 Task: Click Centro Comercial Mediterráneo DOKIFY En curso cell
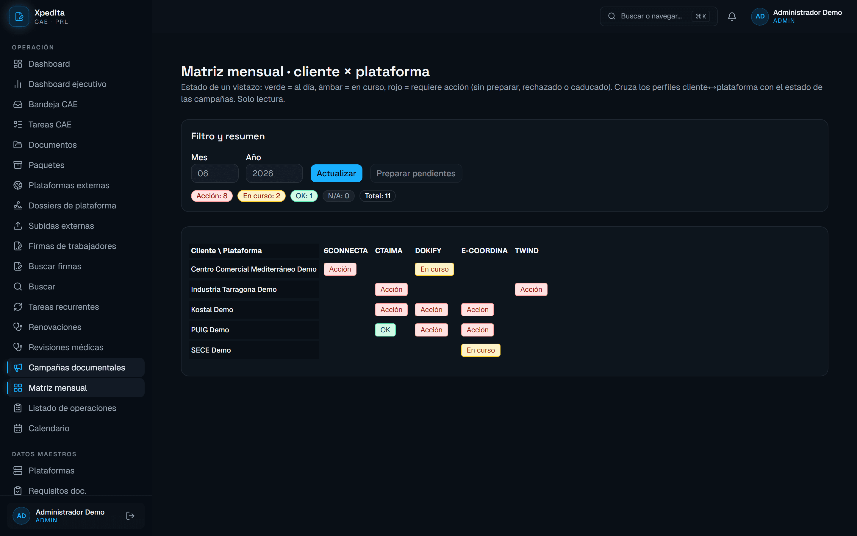click(434, 269)
